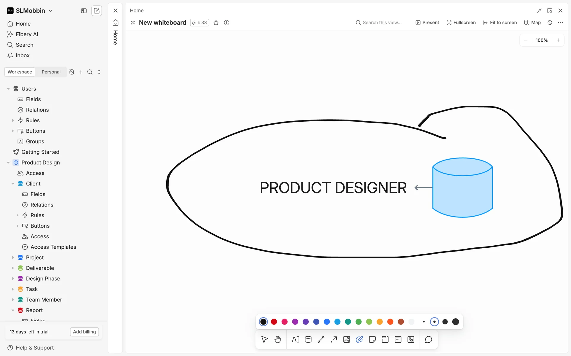Select the thinnest stroke size dot
Image resolution: width=571 pixels, height=356 pixels.
pos(424,322)
